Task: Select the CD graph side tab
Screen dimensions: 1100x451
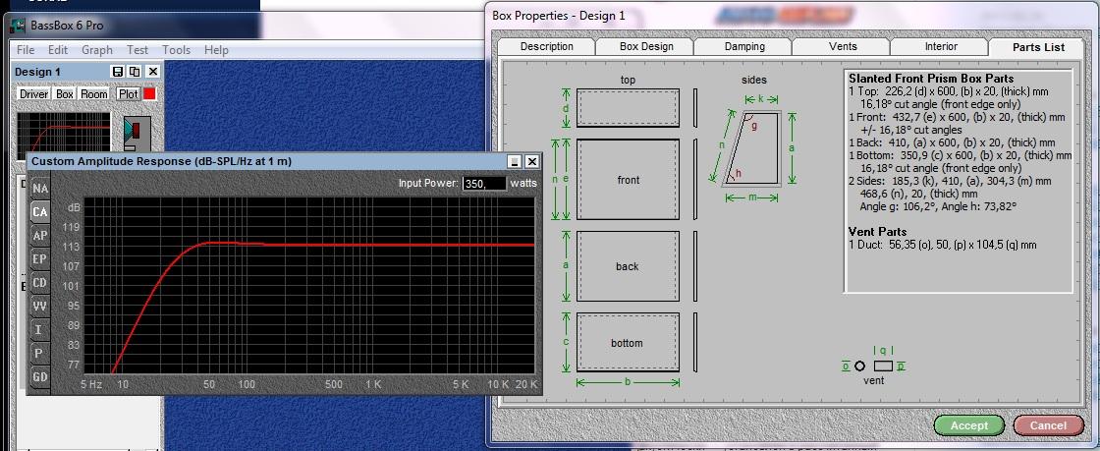Action: [x=40, y=283]
